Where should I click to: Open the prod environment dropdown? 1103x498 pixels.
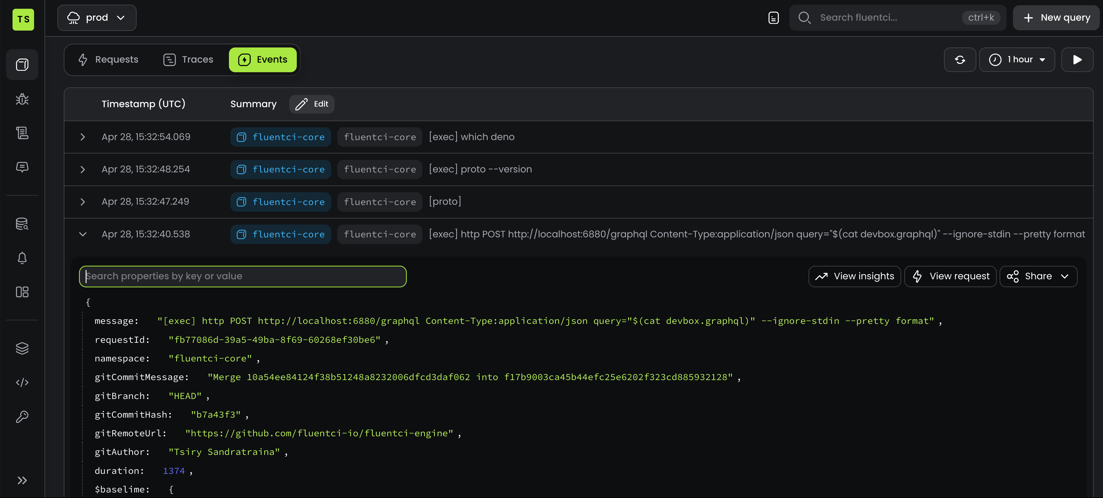pos(97,17)
